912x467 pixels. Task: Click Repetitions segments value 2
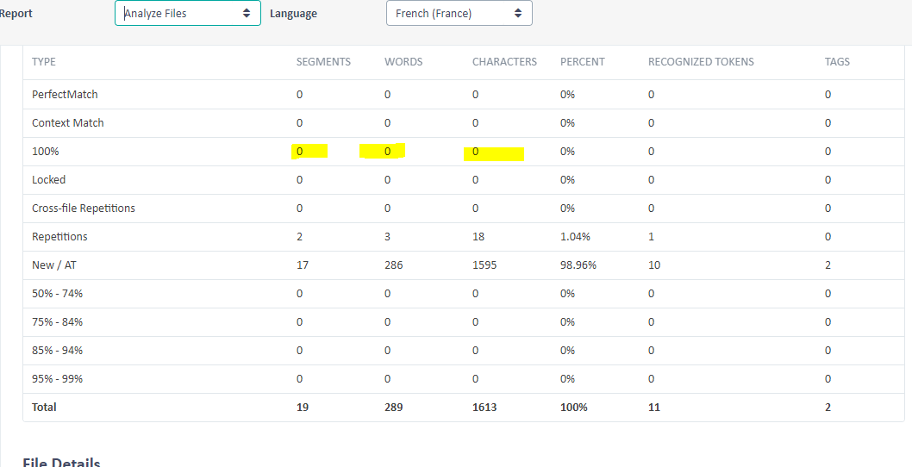299,237
